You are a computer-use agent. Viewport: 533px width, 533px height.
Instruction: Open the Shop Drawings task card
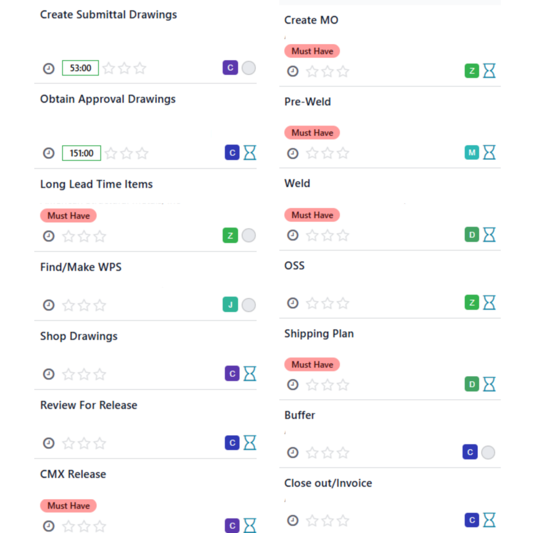[146, 355]
